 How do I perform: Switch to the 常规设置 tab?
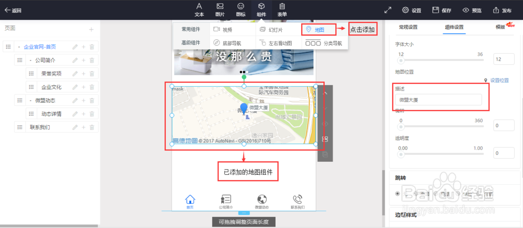click(408, 27)
